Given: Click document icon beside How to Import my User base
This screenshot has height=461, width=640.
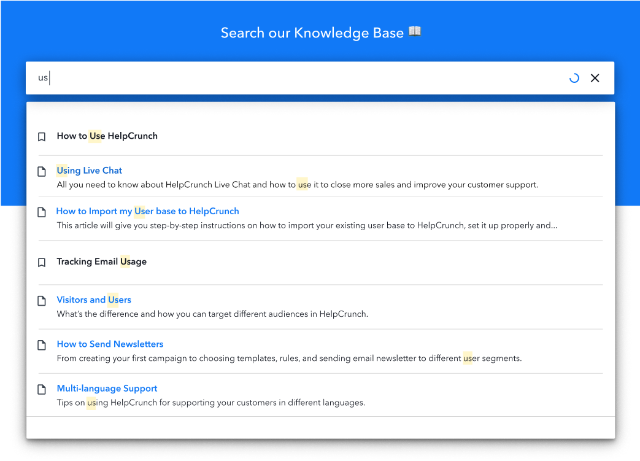Looking at the screenshot, I should click(42, 212).
